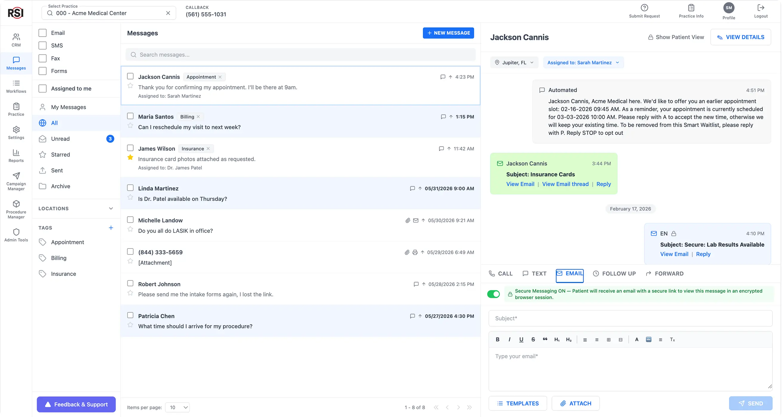Expand the LOCATIONS section
This screenshot has width=782, height=417.
(x=76, y=209)
